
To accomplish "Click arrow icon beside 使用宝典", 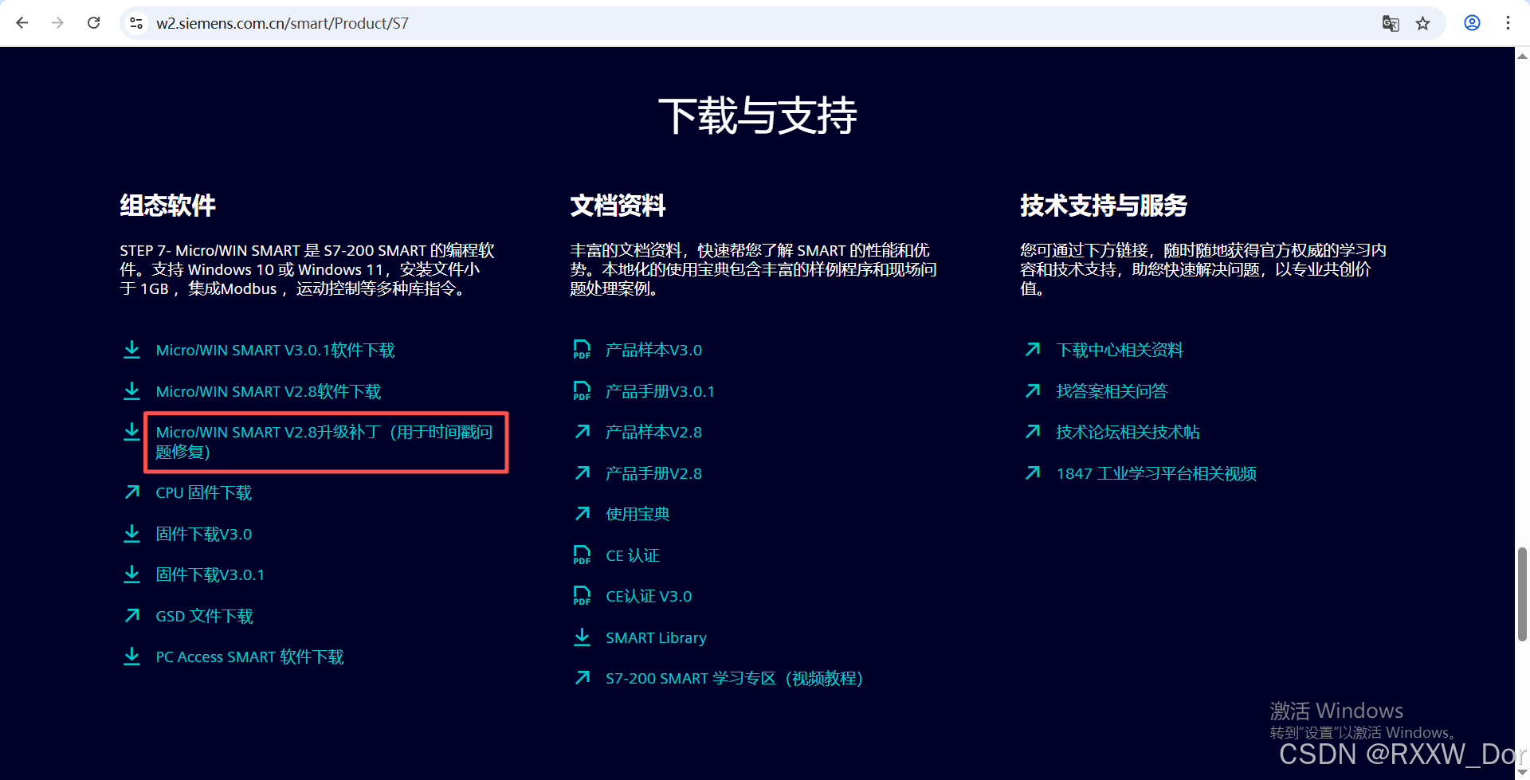I will 583,513.
